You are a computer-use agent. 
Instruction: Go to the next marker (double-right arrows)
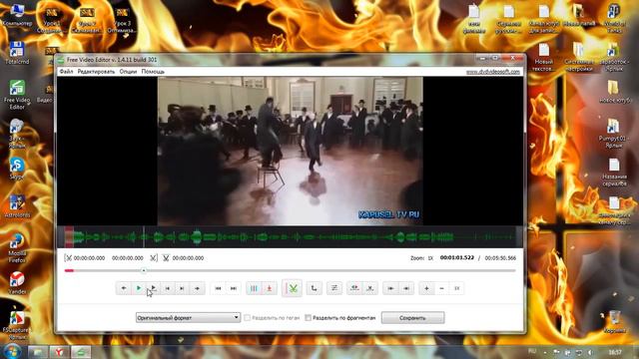click(233, 288)
